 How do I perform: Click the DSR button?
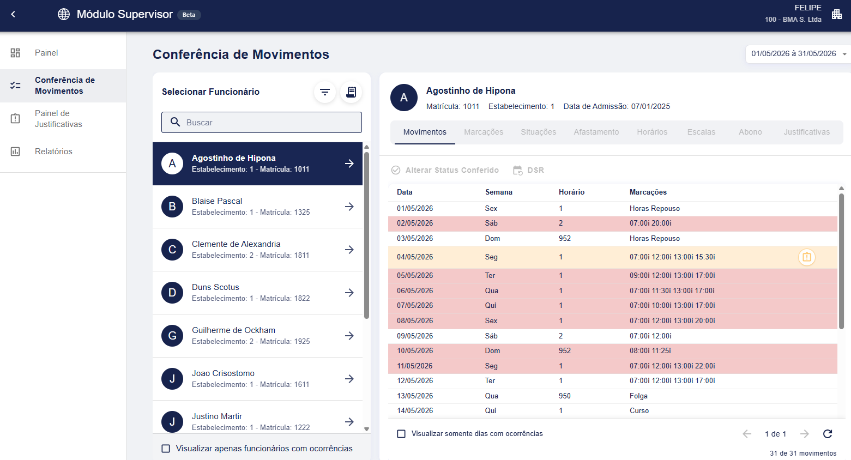coord(529,170)
